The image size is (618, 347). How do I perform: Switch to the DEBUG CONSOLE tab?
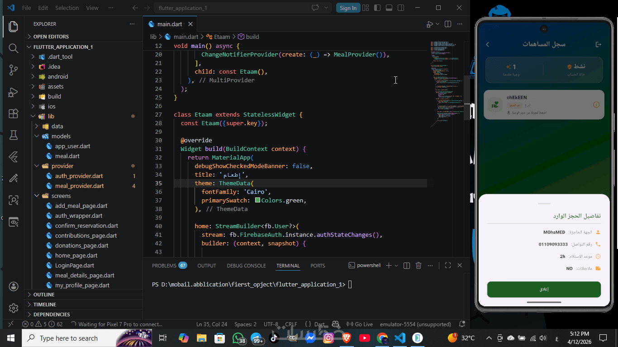coord(246,266)
